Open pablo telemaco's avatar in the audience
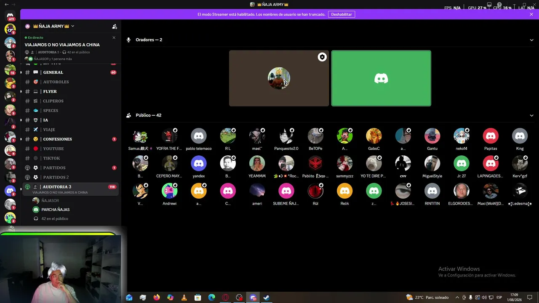The height and width of the screenshot is (303, 539). [199, 136]
